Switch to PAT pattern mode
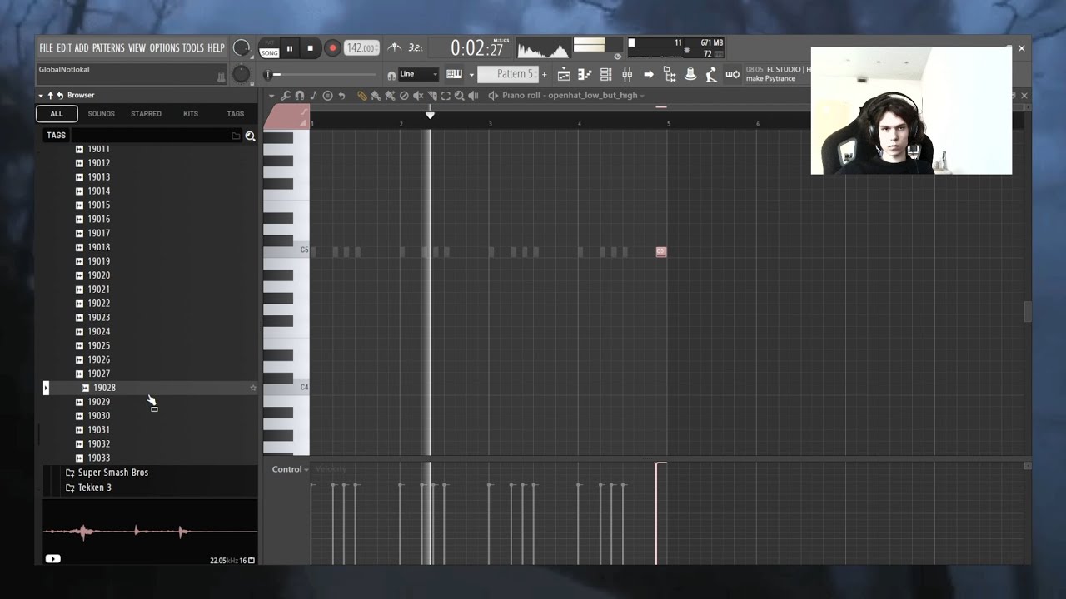This screenshot has width=1066, height=599. (269, 42)
